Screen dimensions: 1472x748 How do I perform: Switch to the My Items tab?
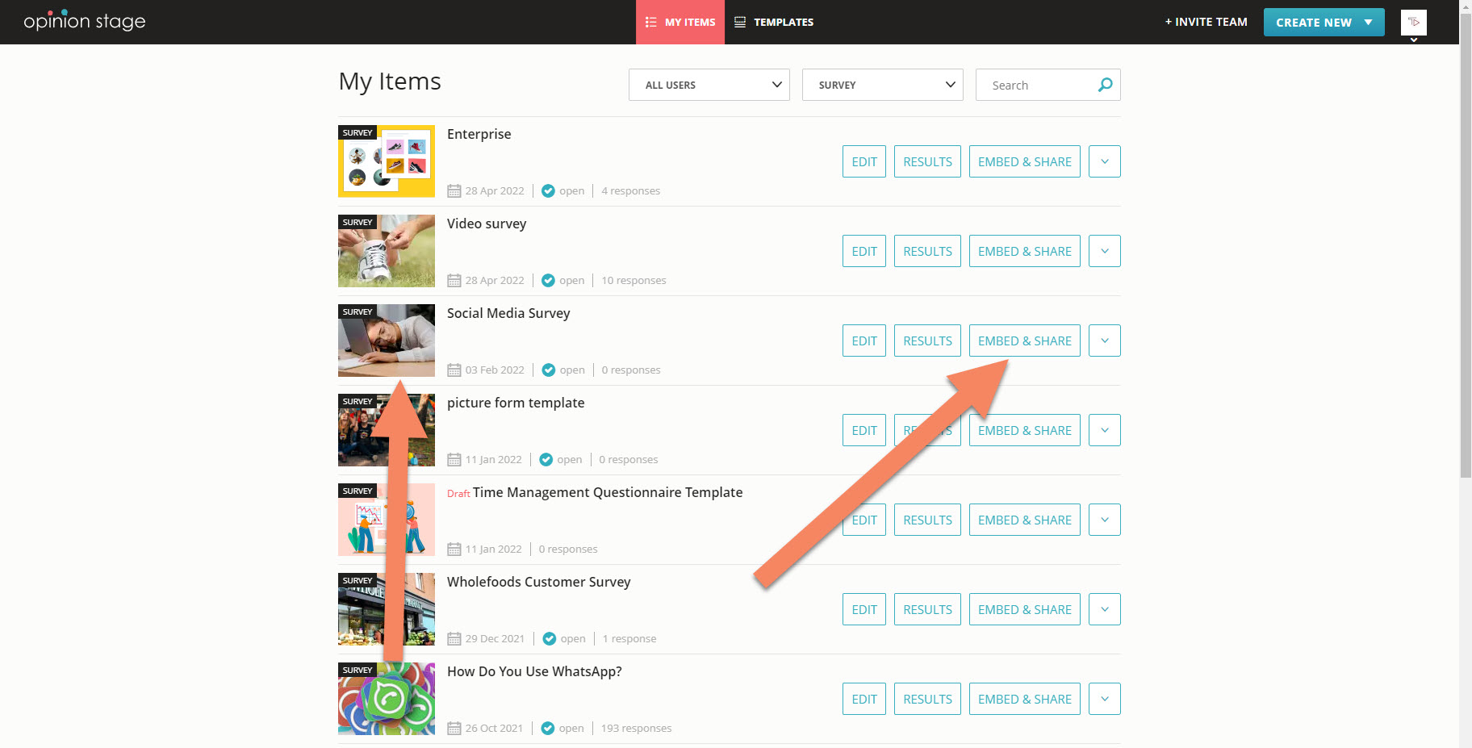tap(680, 22)
